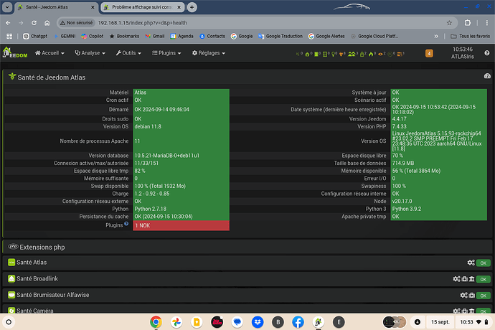Open the Chatgpt bookmark
Image resolution: width=495 pixels, height=330 pixels.
pyautogui.click(x=35, y=37)
